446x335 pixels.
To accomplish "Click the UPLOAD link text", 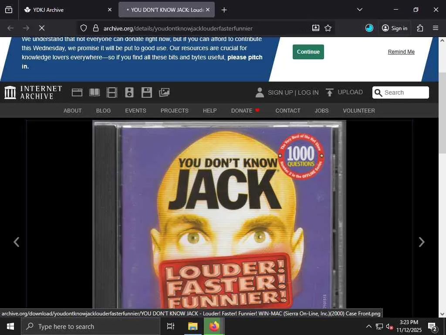I will coord(350,92).
